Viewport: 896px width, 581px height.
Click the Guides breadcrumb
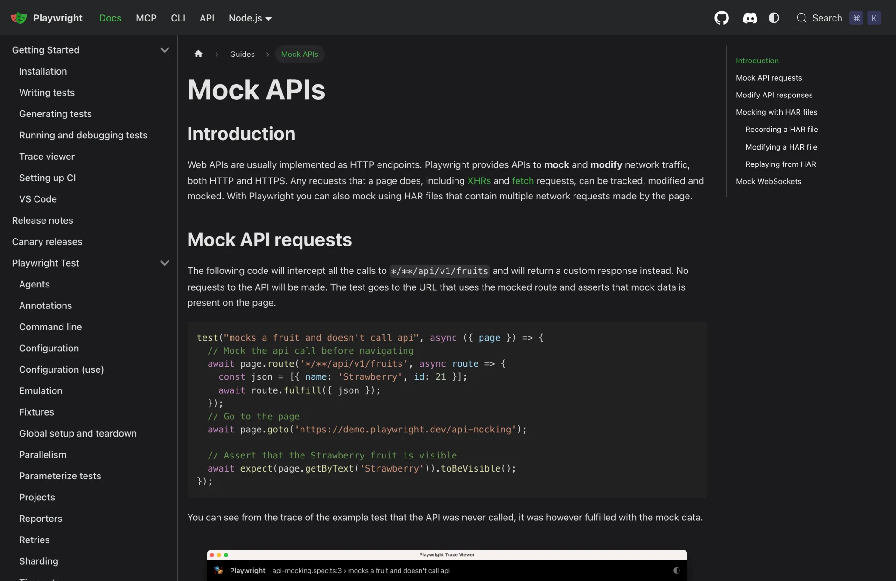click(x=242, y=54)
